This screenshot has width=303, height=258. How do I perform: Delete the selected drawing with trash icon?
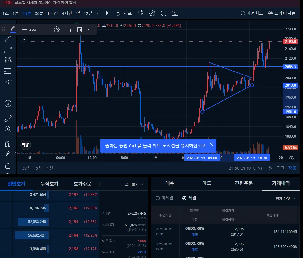[80, 29]
